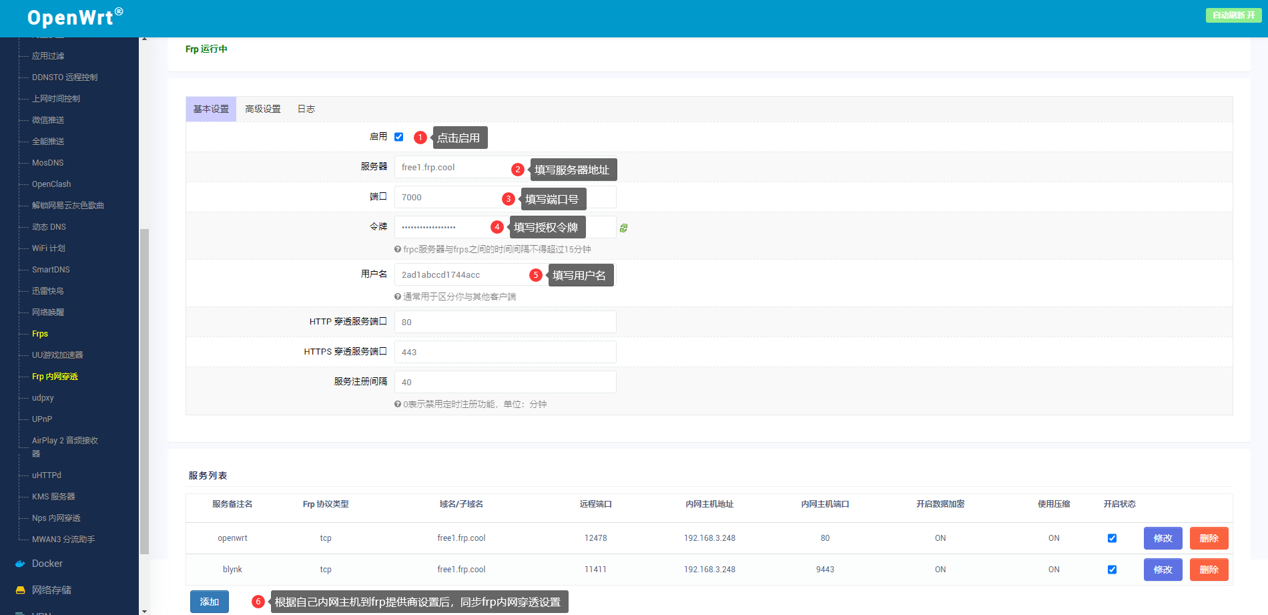This screenshot has width=1268, height=615.
Task: Click 删除 button for blynk service
Action: (x=1209, y=570)
